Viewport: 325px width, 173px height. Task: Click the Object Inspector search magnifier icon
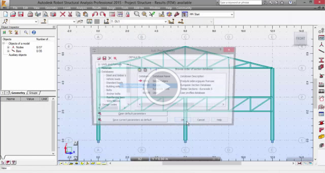[26, 32]
